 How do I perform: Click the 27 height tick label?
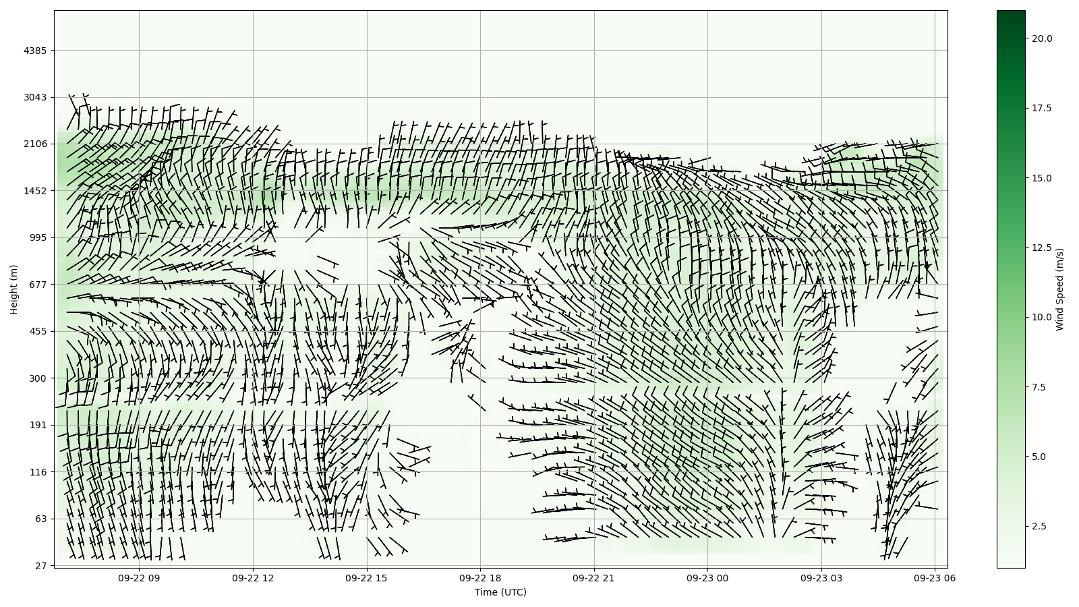coord(40,566)
